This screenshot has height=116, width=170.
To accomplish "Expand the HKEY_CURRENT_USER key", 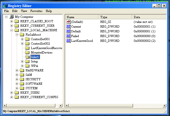I will [11, 26].
